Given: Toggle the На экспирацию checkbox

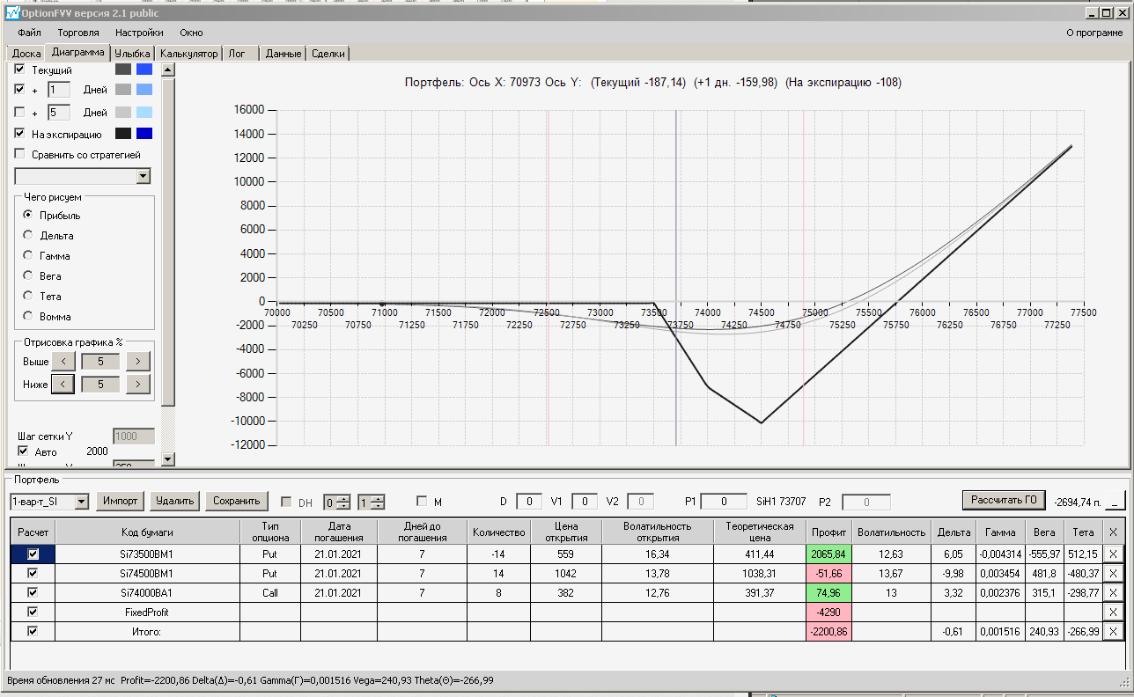Looking at the screenshot, I should click(x=20, y=133).
